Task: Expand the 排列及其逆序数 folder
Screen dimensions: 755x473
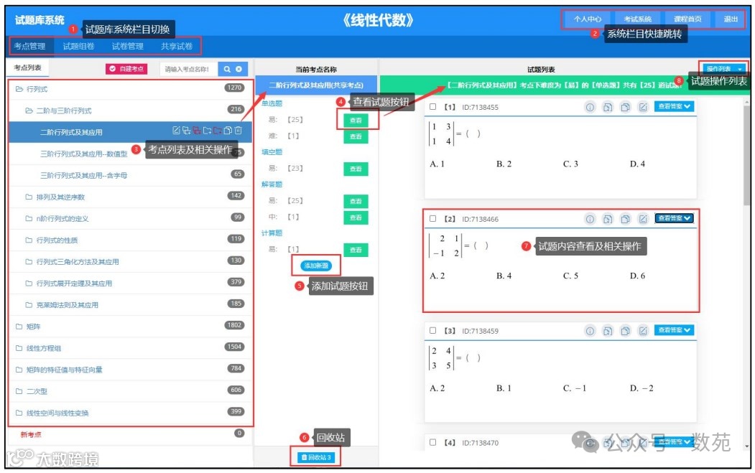Action: (29, 197)
